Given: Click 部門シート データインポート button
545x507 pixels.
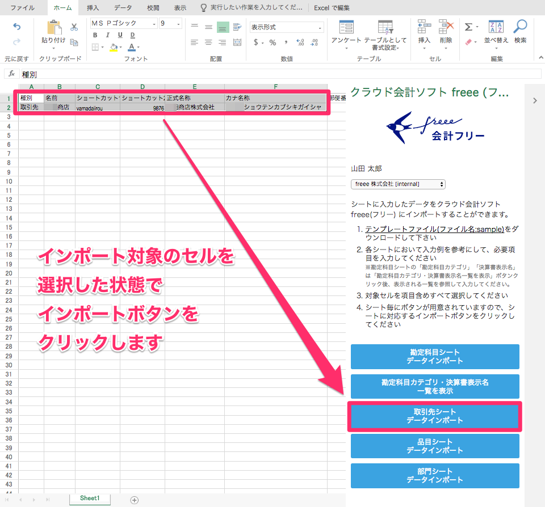Looking at the screenshot, I should click(x=435, y=475).
